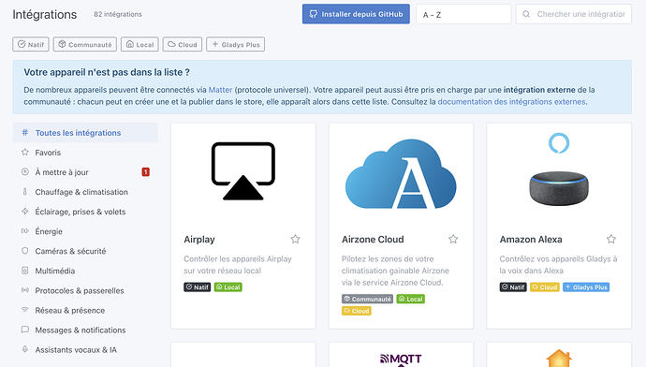This screenshot has width=646, height=367.
Task: Click the star icon beside Favoris
Action: coord(25,152)
